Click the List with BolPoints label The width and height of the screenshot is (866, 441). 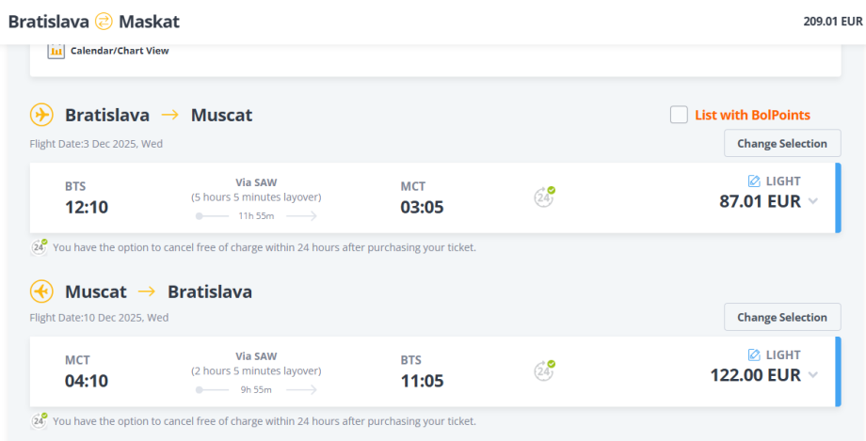point(752,115)
